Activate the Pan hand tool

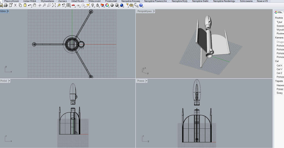pos(34,5)
